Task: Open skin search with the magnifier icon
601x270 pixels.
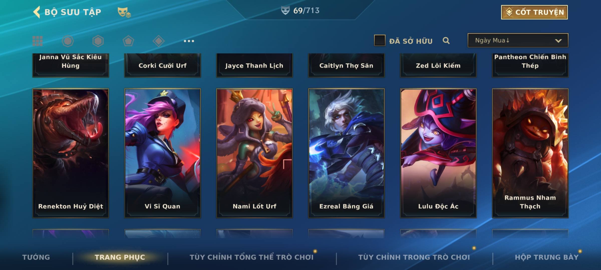Action: coord(446,40)
